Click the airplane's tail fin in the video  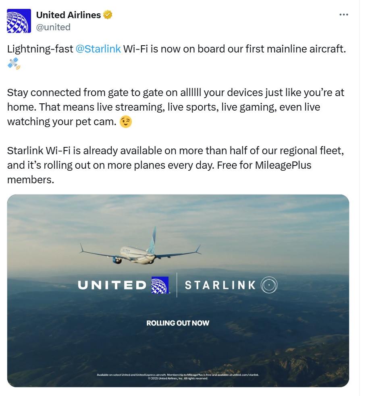152,241
